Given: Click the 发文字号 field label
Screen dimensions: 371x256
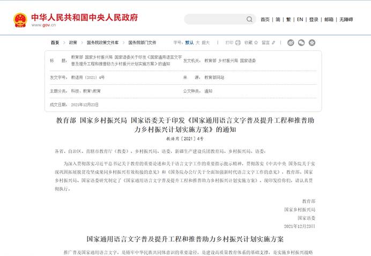Looking at the screenshot, I should (59, 77).
